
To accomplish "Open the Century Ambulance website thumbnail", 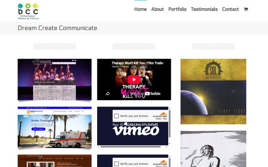I will click(54, 127).
